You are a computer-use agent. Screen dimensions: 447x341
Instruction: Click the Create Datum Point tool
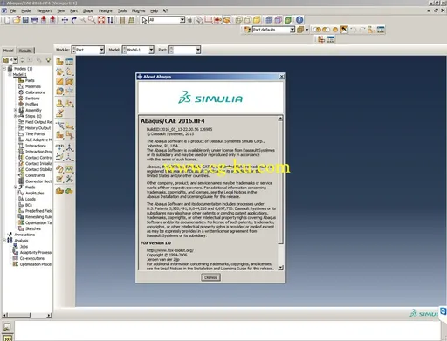(60, 147)
